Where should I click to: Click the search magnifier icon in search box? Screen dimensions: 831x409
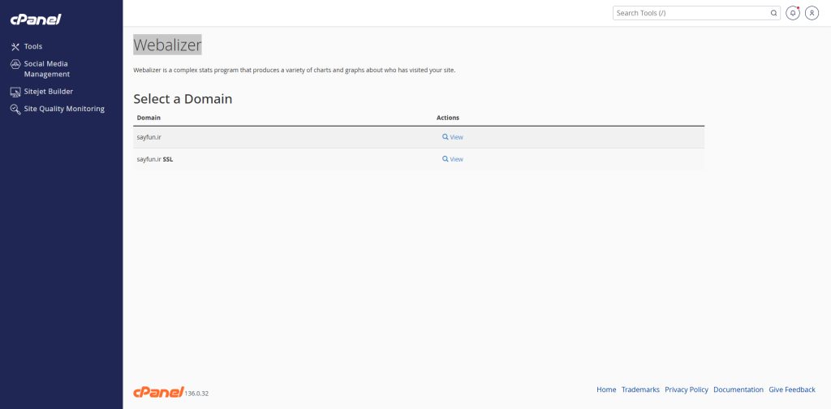[773, 13]
